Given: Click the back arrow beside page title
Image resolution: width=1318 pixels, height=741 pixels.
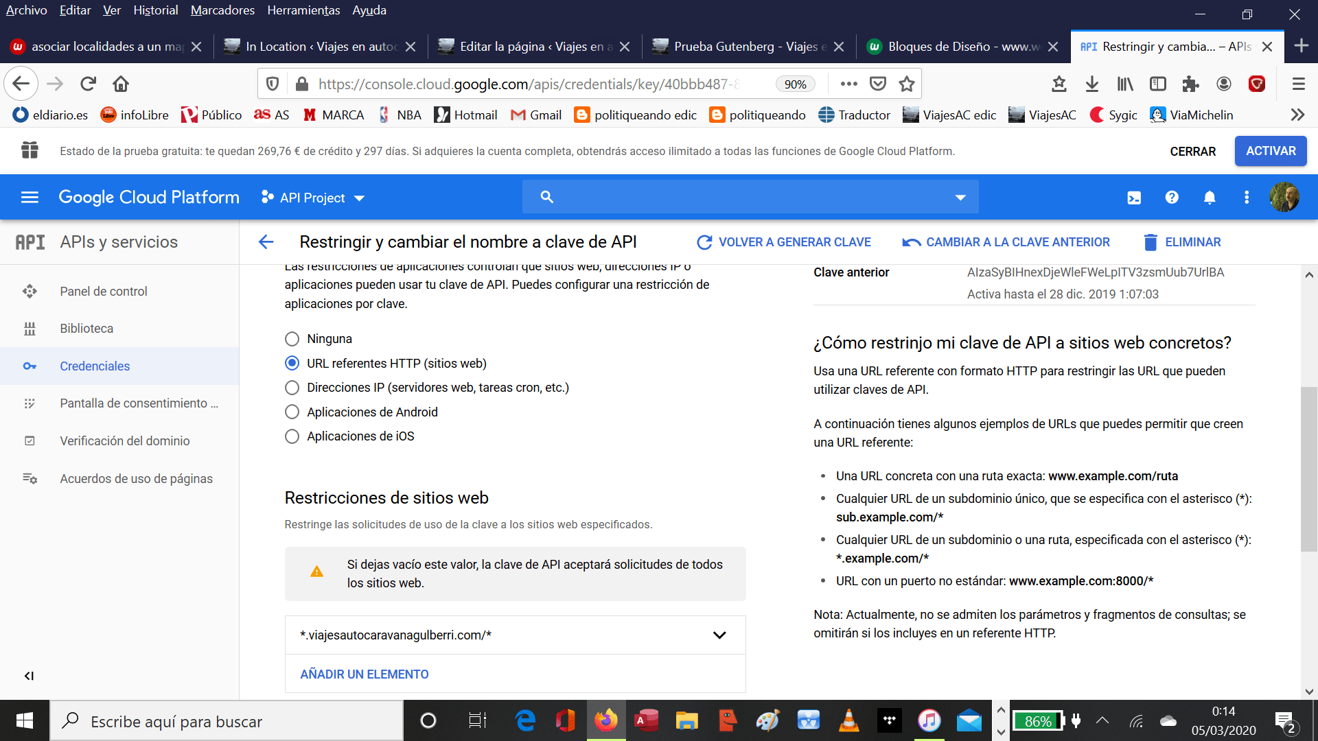Looking at the screenshot, I should pos(266,242).
